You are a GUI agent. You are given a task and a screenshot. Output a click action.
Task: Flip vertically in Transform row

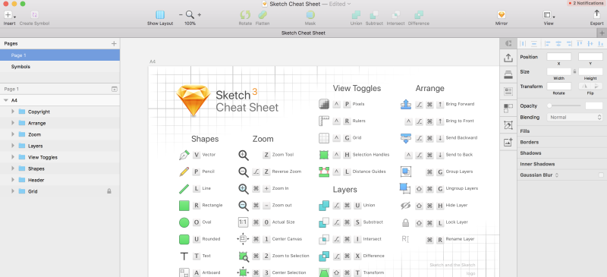[596, 87]
